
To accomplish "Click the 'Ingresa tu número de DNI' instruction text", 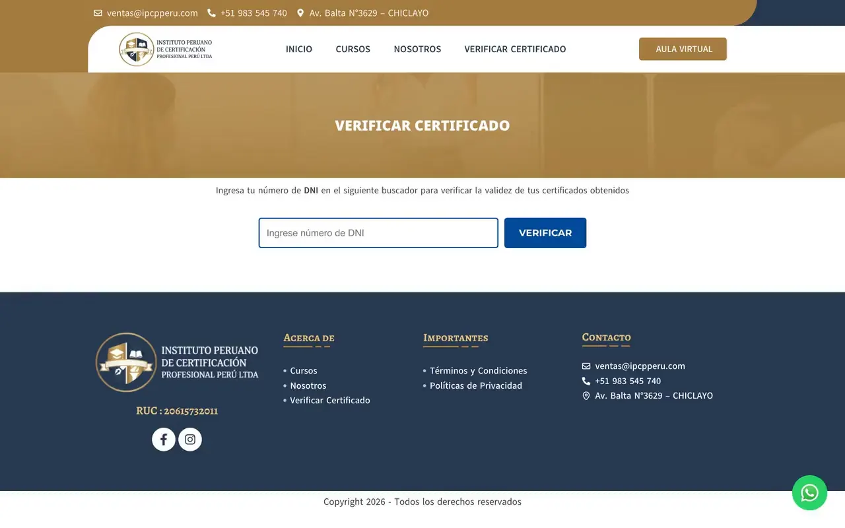I will 422,191.
